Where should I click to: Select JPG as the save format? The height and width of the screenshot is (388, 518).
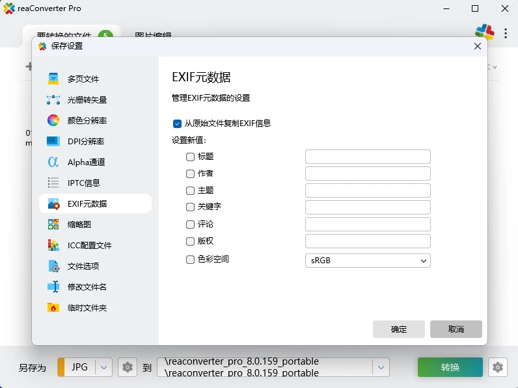pos(79,367)
